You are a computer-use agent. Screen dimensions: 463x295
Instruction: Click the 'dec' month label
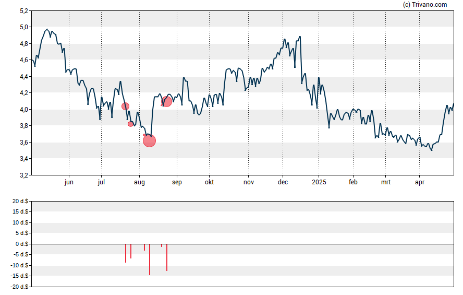283,182
